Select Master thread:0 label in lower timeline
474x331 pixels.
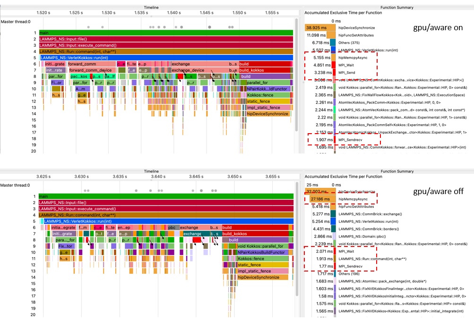(16, 185)
